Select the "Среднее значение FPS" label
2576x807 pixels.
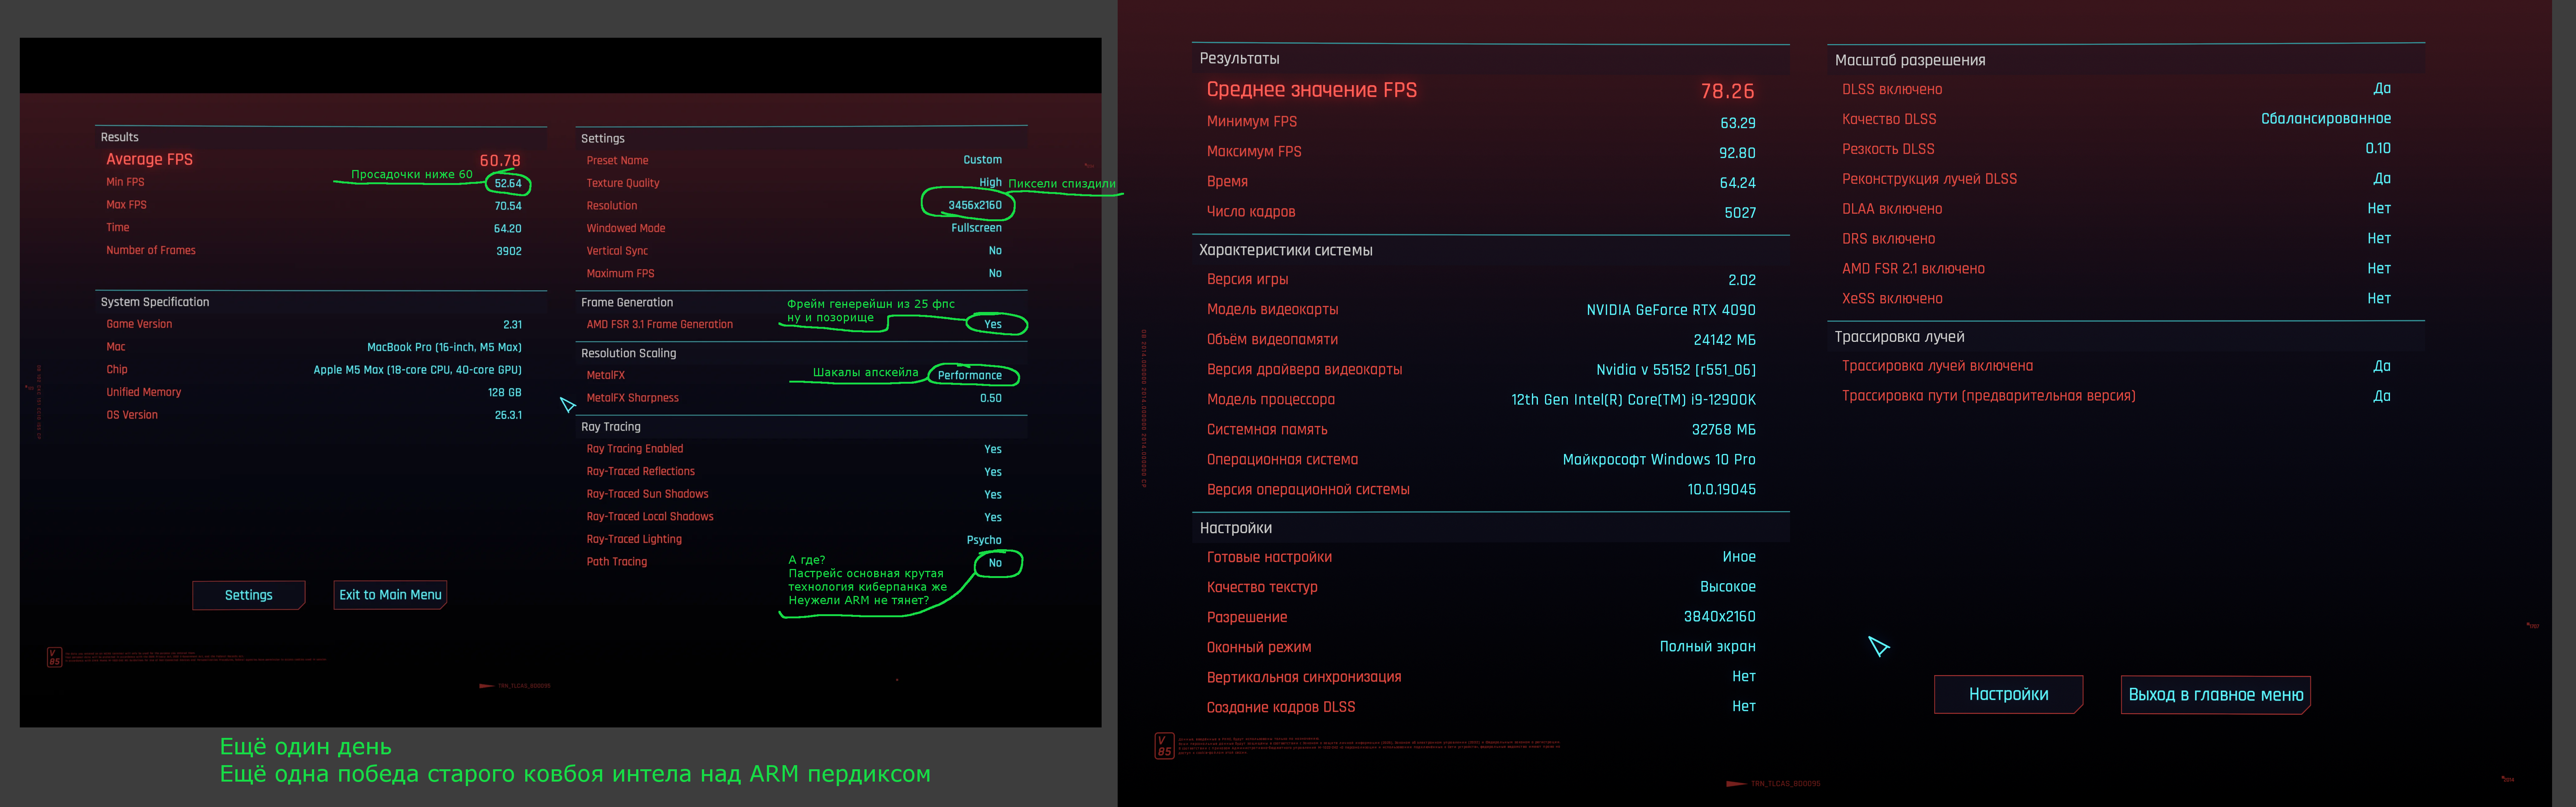pos(1312,90)
